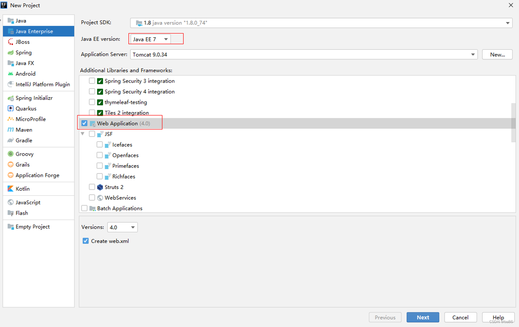The width and height of the screenshot is (519, 327).
Task: Toggle the Create web.xml checkbox
Action: pyautogui.click(x=86, y=241)
